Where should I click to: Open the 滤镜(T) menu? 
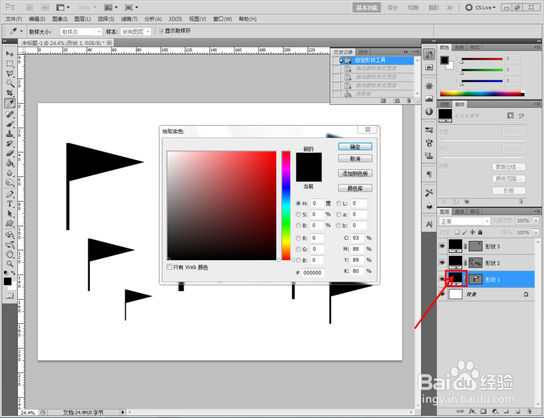[x=129, y=19]
